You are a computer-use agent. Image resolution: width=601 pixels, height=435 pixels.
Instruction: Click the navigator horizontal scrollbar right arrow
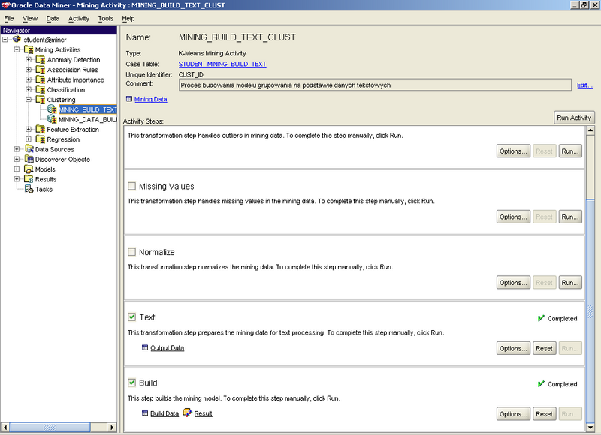point(113,427)
